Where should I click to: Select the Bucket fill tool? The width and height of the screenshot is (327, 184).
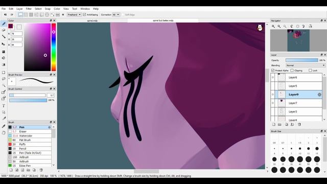click(4, 58)
